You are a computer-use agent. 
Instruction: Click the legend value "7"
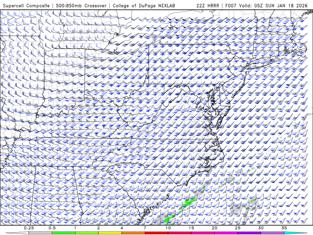(145, 228)
